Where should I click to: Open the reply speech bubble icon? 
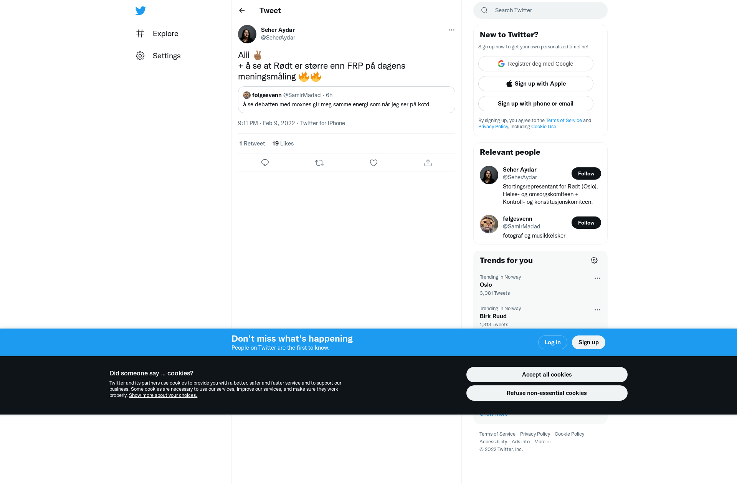(265, 163)
